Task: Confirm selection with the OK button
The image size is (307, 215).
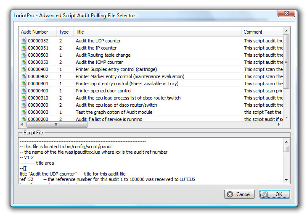Action: click(x=275, y=194)
